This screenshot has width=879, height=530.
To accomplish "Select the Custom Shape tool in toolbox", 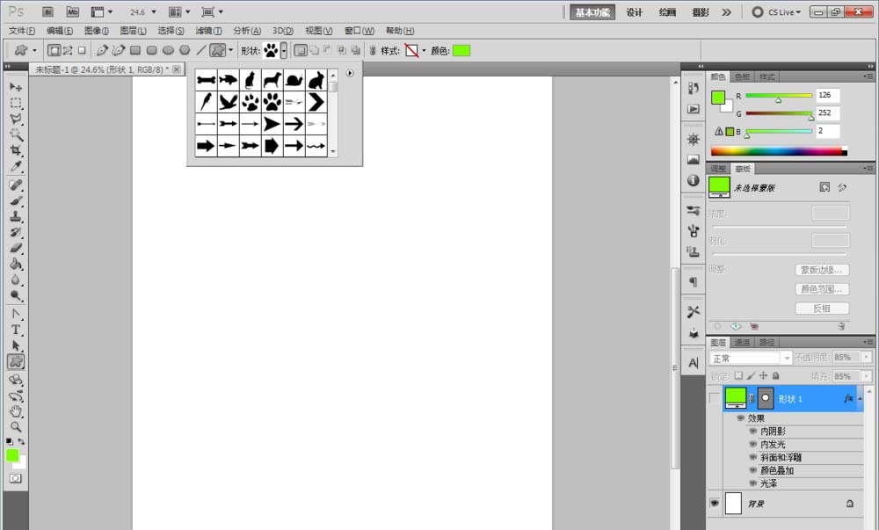I will click(16, 362).
